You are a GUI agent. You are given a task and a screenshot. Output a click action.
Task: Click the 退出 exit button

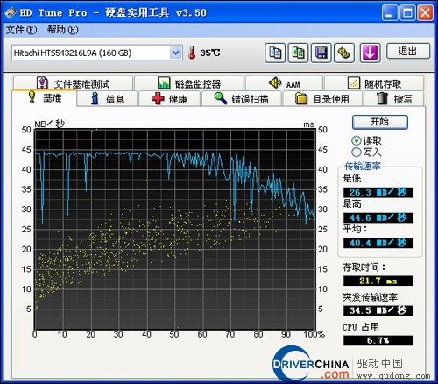(x=408, y=51)
